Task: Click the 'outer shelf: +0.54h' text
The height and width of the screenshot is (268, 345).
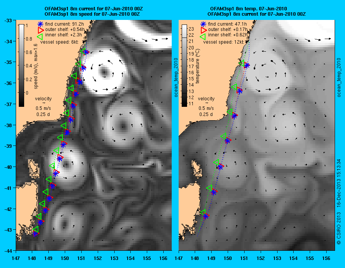Action: click(65, 29)
